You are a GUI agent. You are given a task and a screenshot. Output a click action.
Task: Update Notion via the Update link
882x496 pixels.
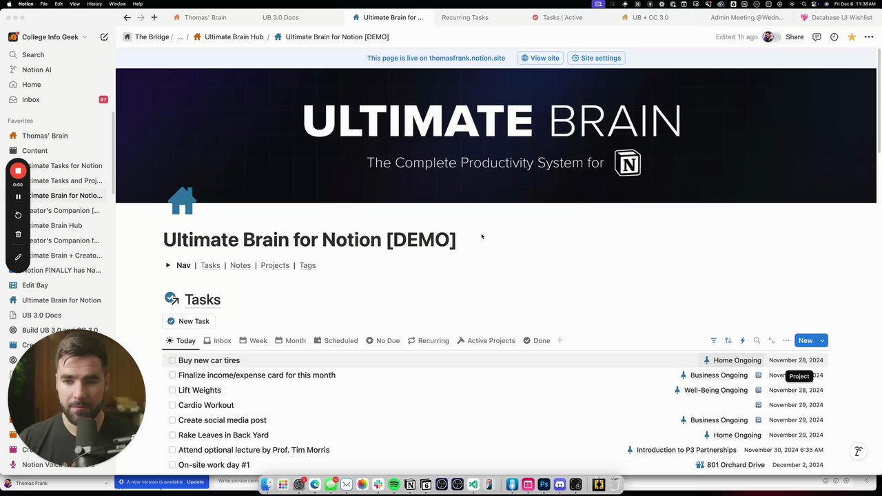195,482
